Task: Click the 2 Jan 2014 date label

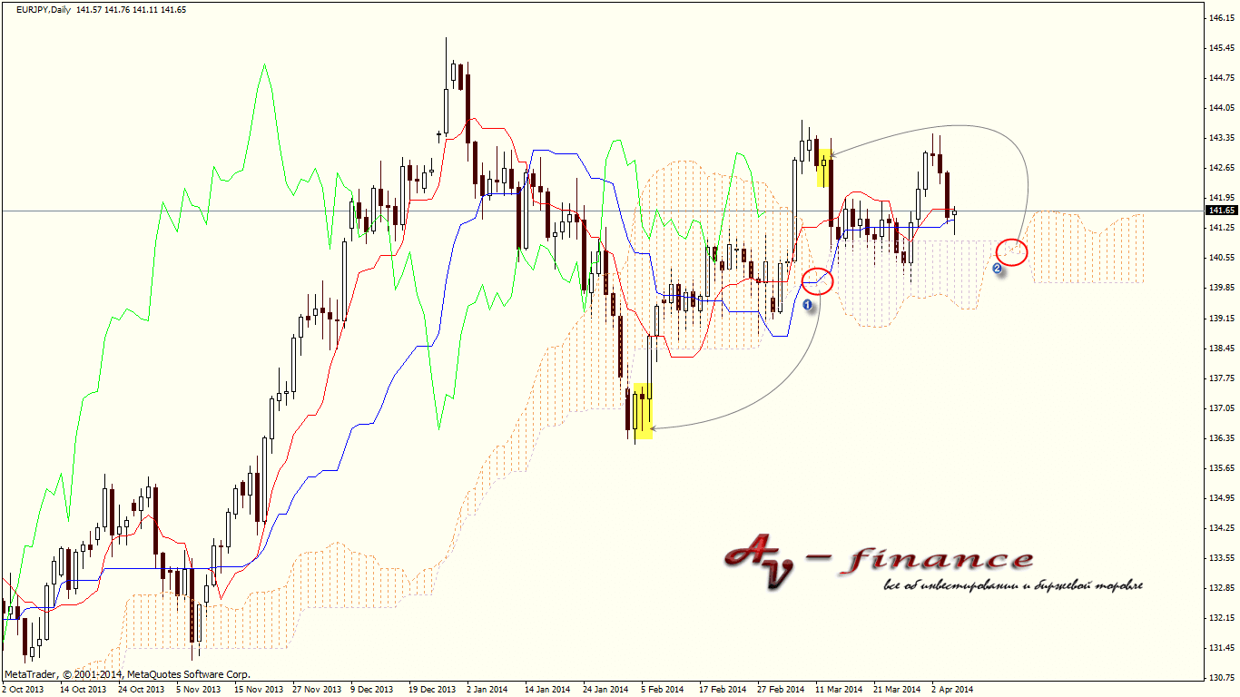Action: click(487, 690)
